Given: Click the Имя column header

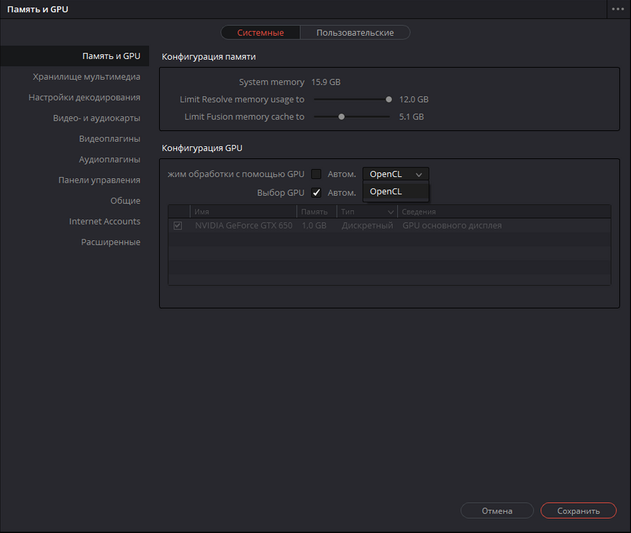Looking at the screenshot, I should [243, 211].
